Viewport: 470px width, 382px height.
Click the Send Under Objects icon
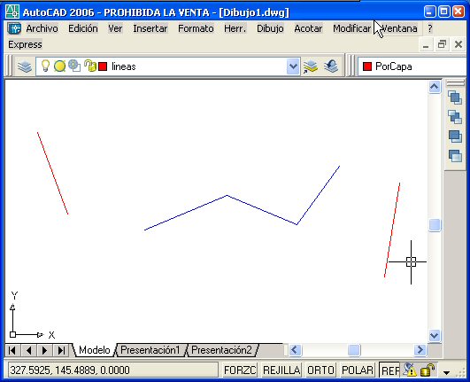(x=455, y=156)
